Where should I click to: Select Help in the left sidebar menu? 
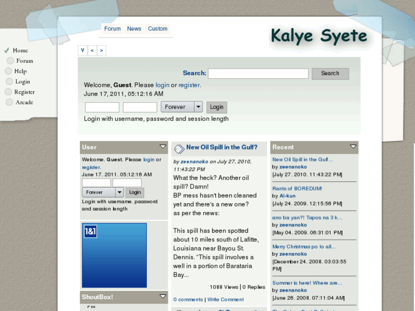[21, 71]
